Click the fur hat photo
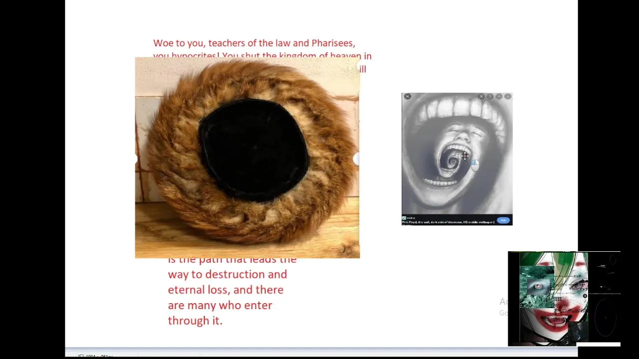 (x=247, y=158)
